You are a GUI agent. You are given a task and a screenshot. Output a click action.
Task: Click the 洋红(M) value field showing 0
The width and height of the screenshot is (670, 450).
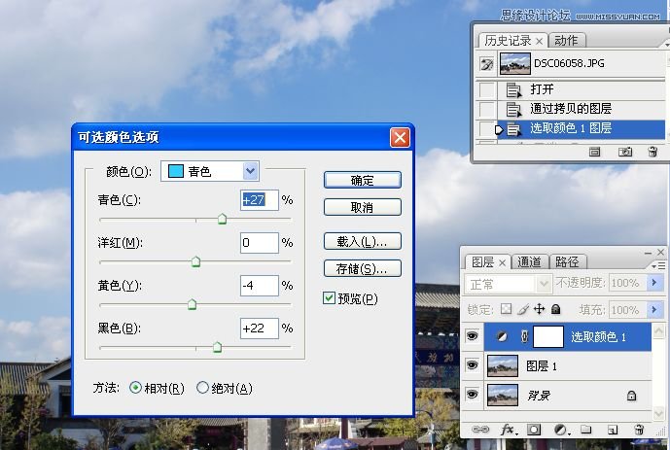[260, 243]
